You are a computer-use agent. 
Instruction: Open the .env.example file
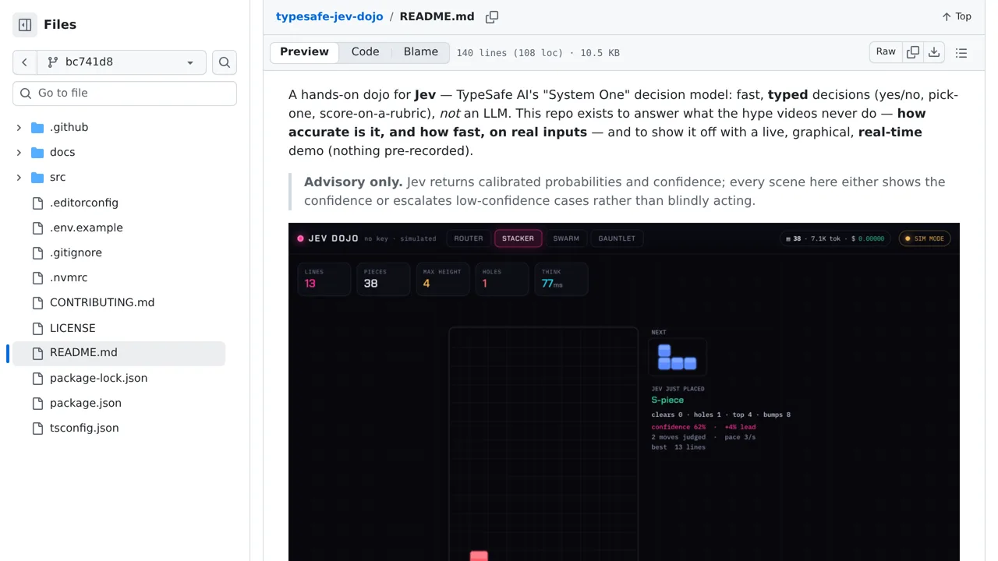pyautogui.click(x=87, y=228)
